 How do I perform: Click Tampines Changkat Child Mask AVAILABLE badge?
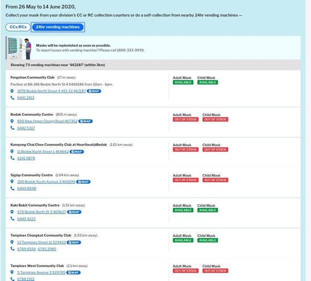[x=207, y=241]
